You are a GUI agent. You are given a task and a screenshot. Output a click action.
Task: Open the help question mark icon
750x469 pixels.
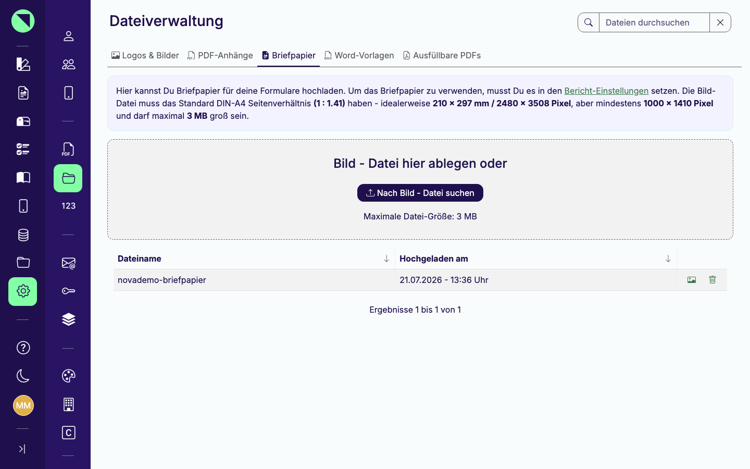23,348
